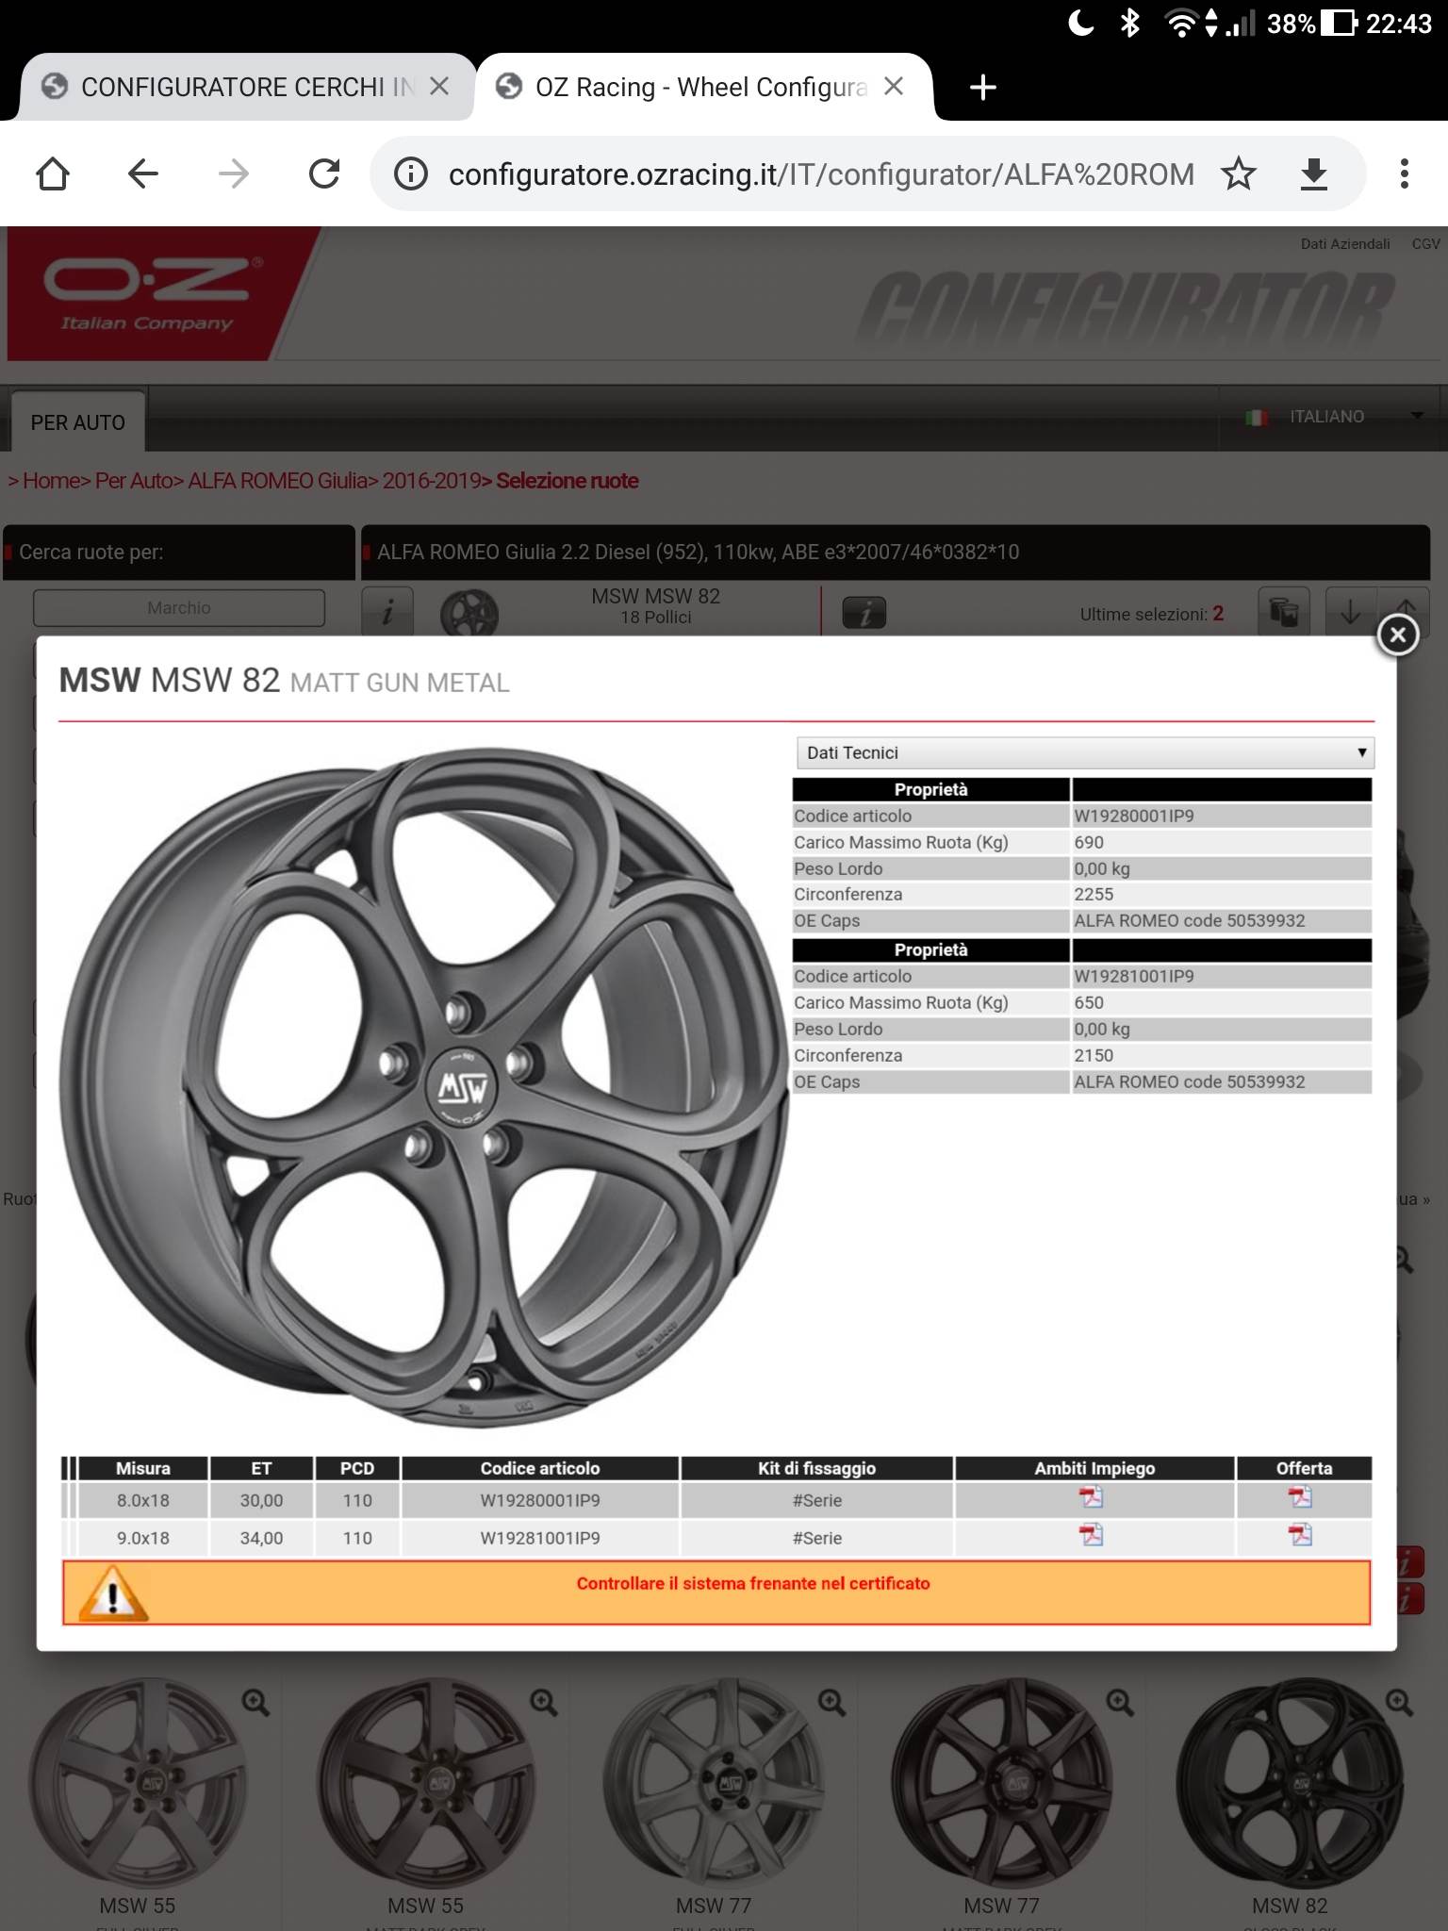This screenshot has height=1931, width=1448.
Task: Tap the trash icon next to Ultime selezioni
Action: (1284, 611)
